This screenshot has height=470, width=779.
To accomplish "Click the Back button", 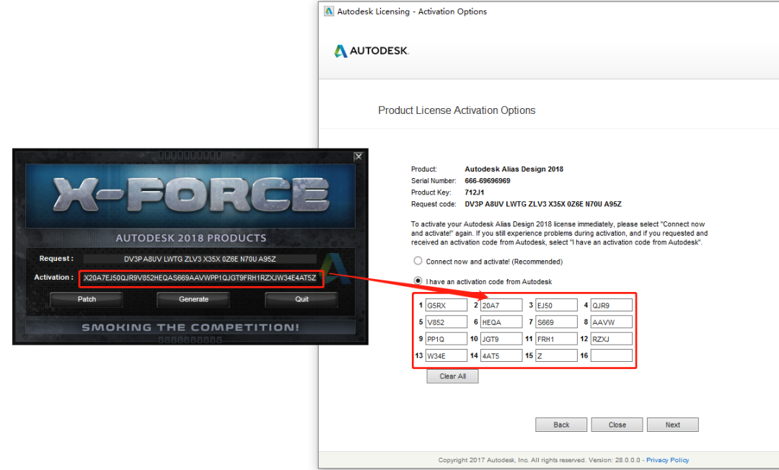I will (x=561, y=425).
